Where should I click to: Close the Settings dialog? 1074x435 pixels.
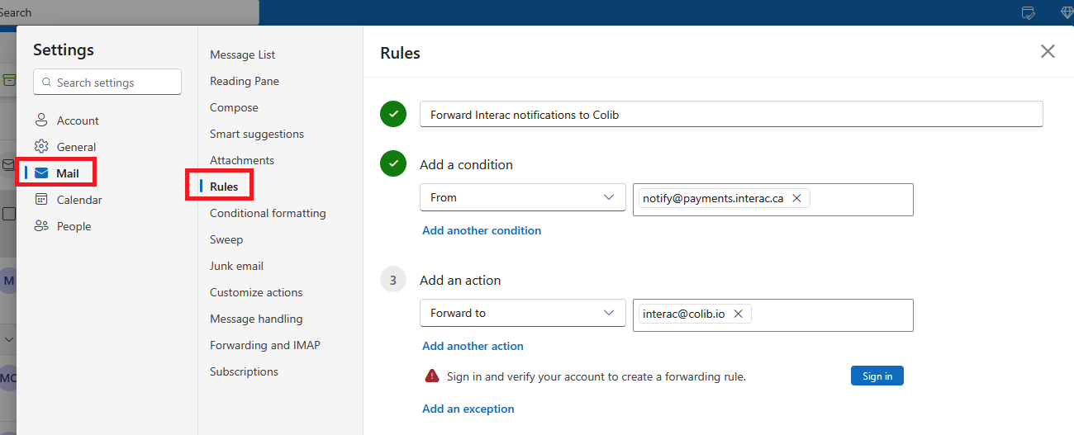point(1048,51)
